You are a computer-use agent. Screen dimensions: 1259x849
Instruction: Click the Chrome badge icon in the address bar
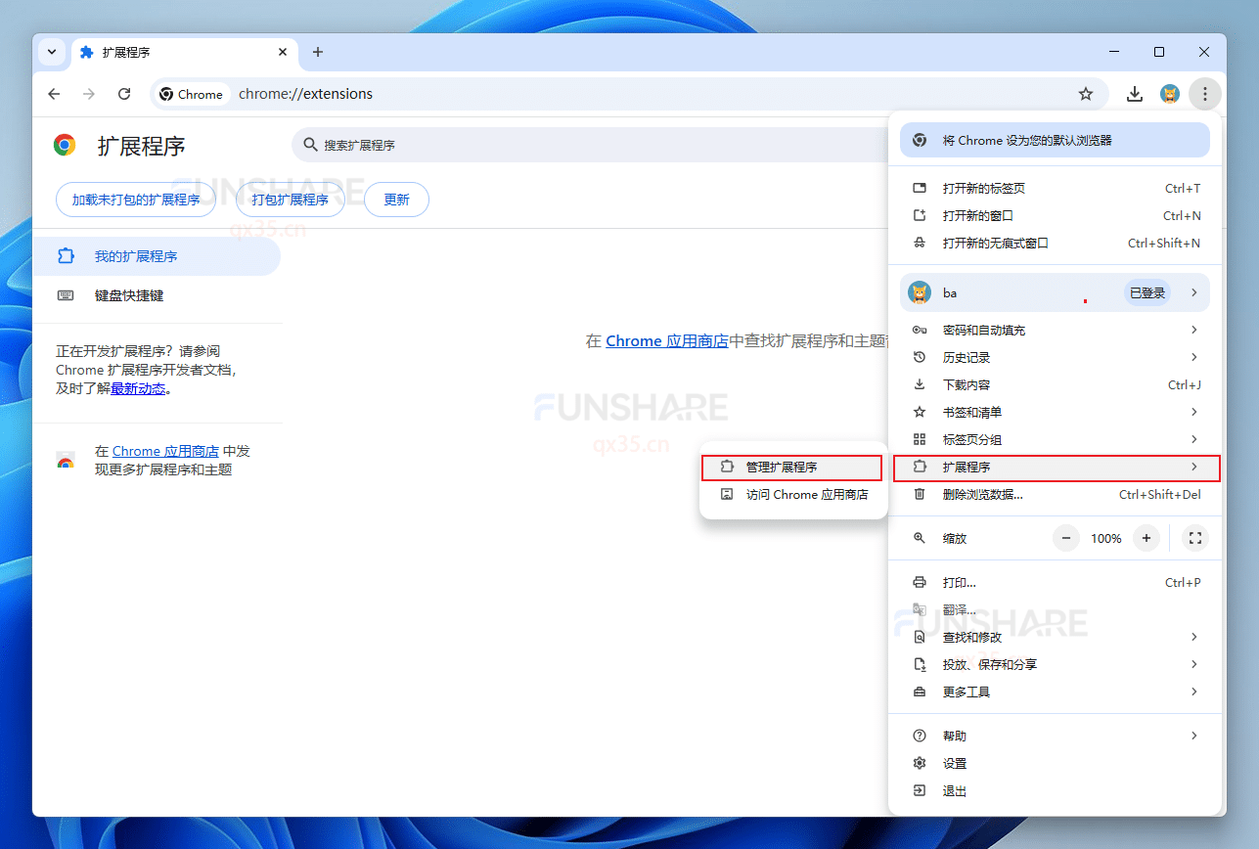click(x=166, y=94)
